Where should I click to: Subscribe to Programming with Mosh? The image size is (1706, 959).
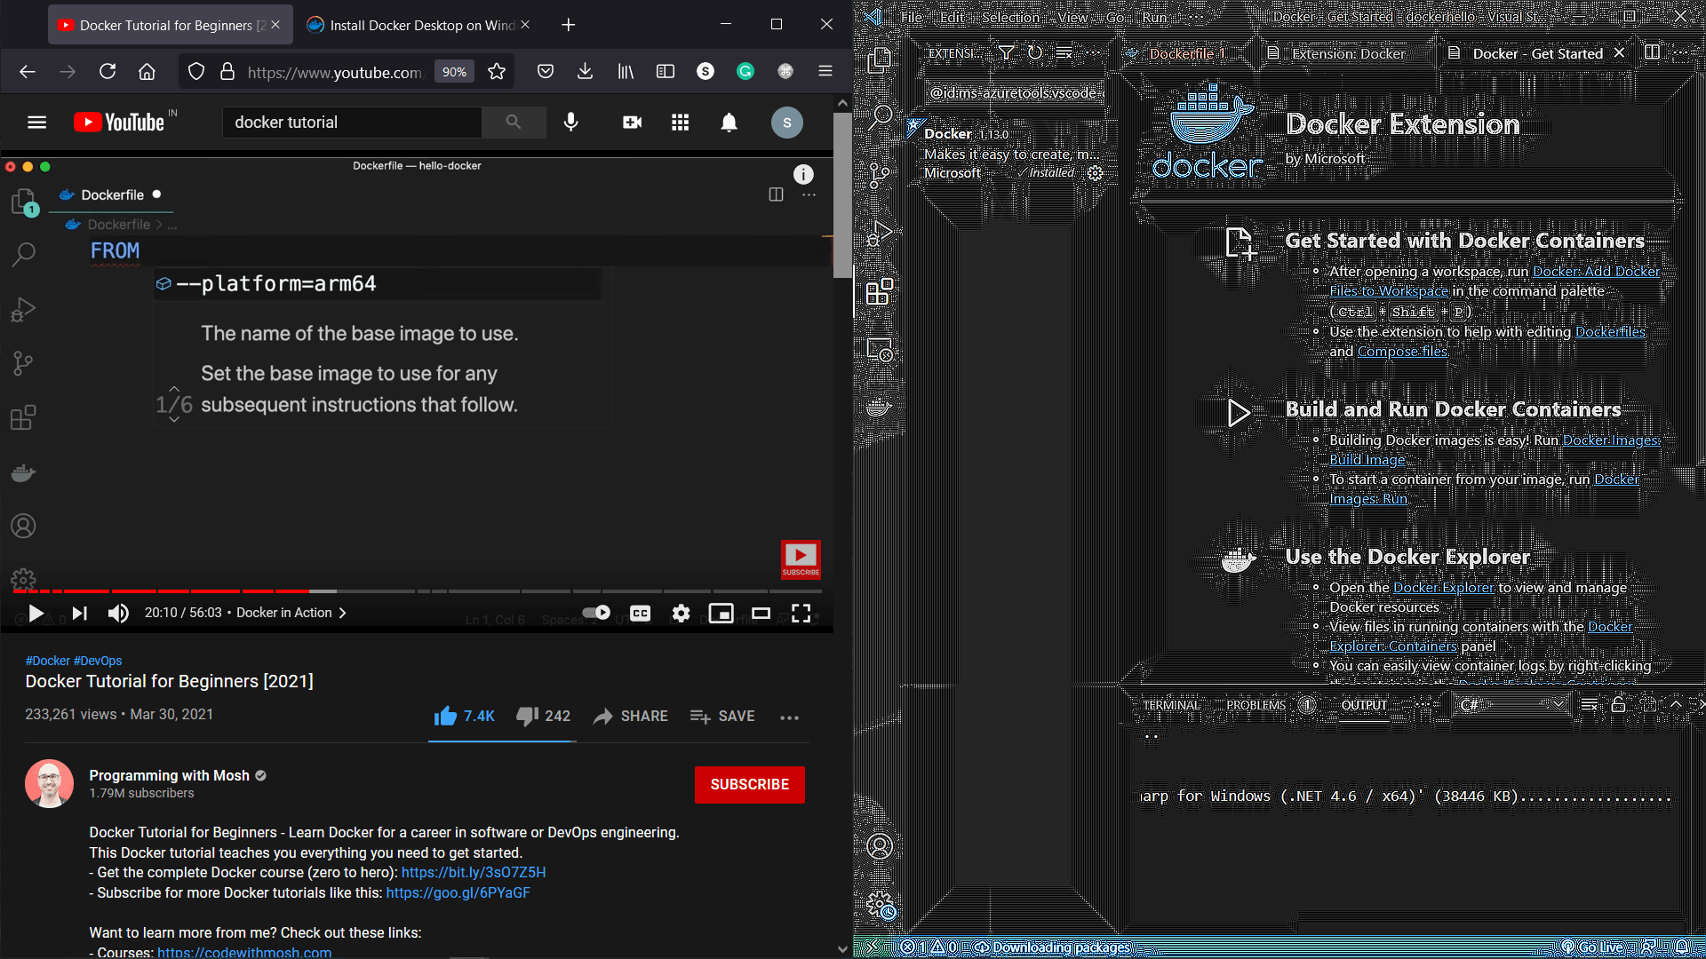pyautogui.click(x=749, y=785)
